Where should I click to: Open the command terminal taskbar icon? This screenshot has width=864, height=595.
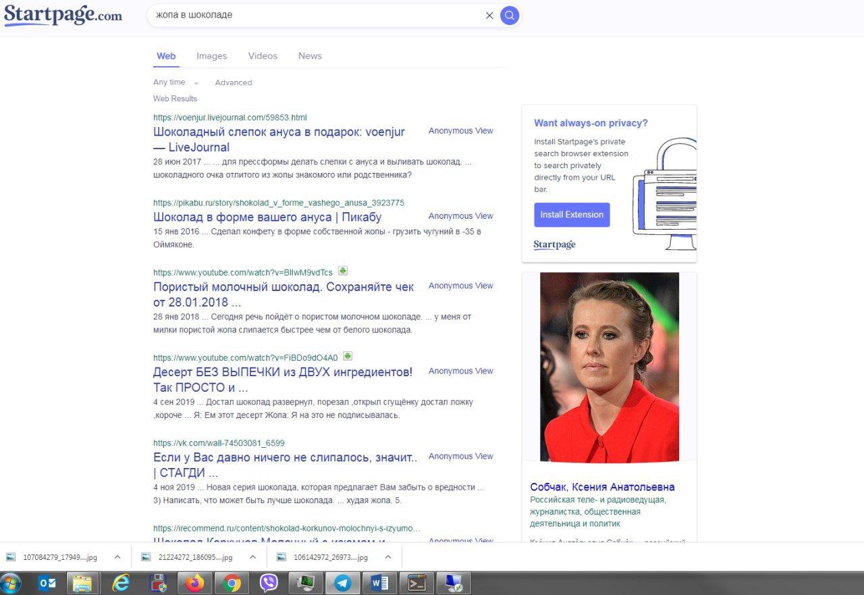(x=416, y=583)
